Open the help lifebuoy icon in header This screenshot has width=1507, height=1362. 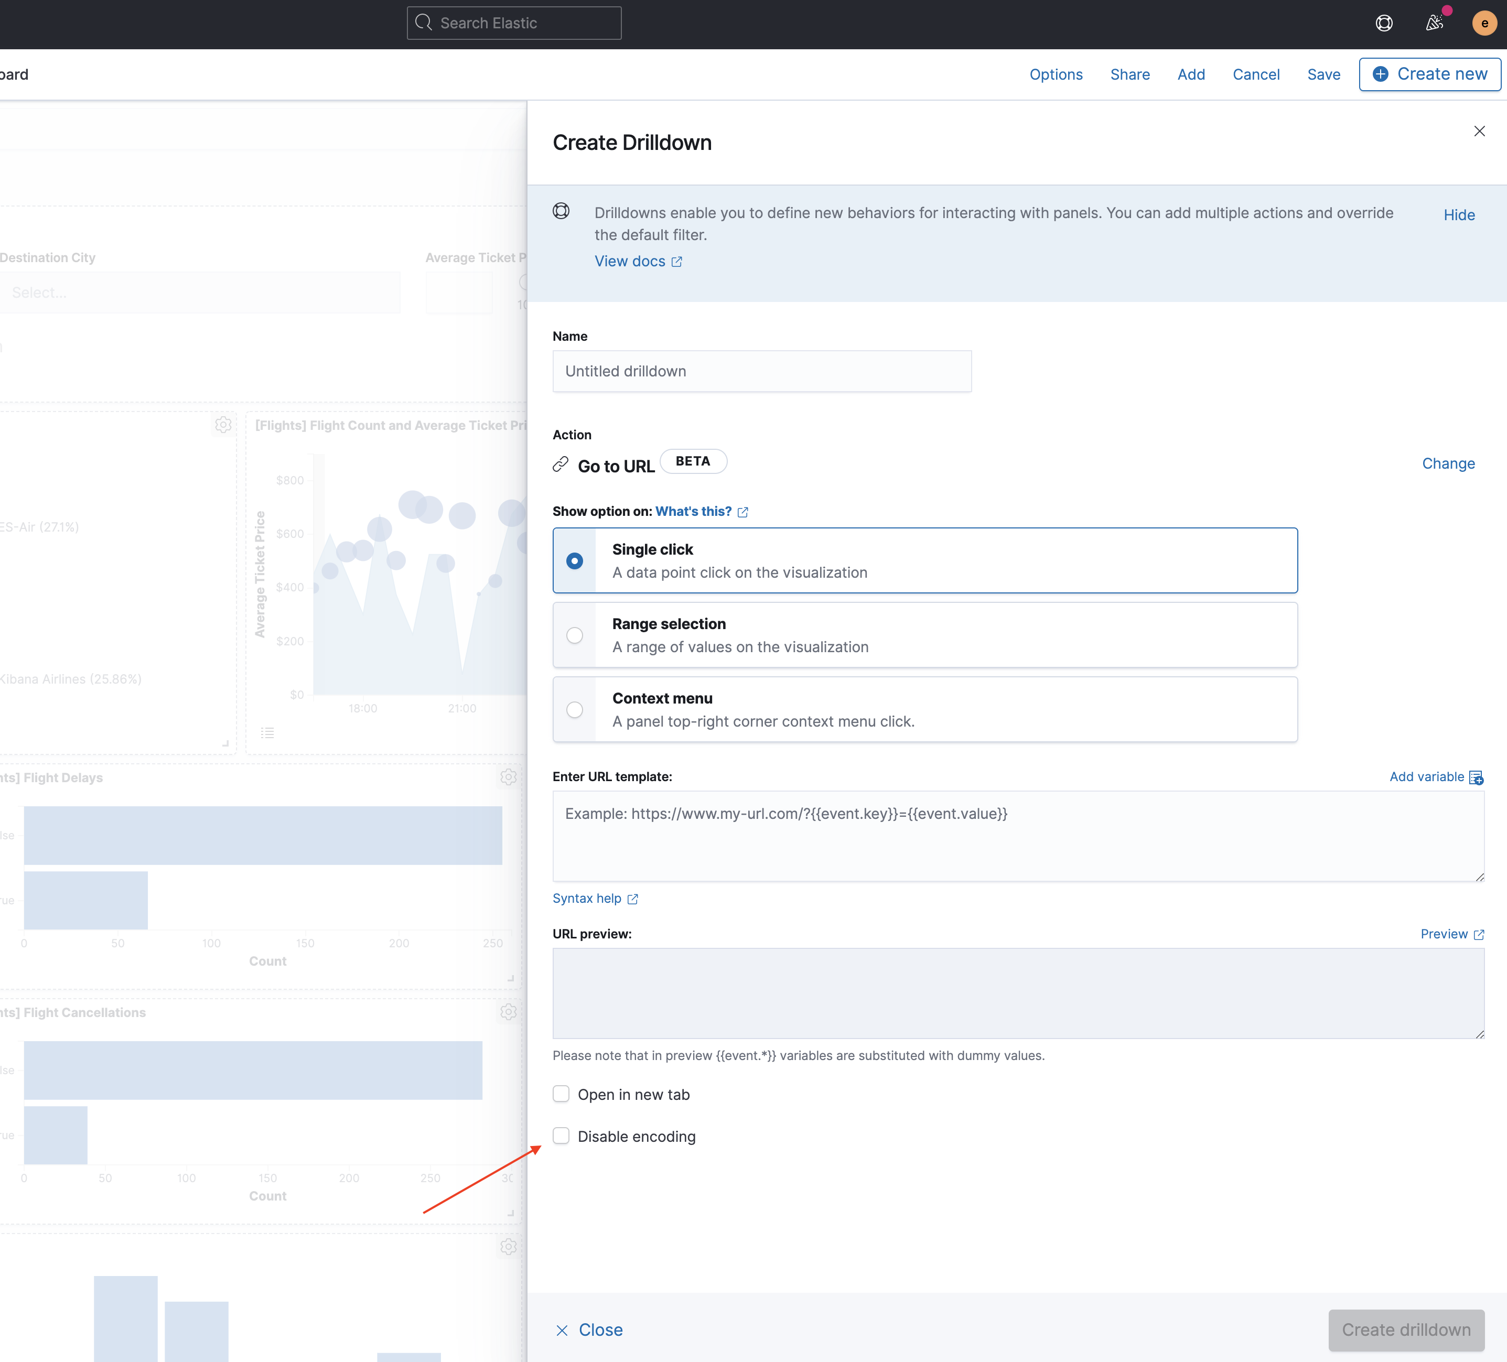tap(1384, 23)
